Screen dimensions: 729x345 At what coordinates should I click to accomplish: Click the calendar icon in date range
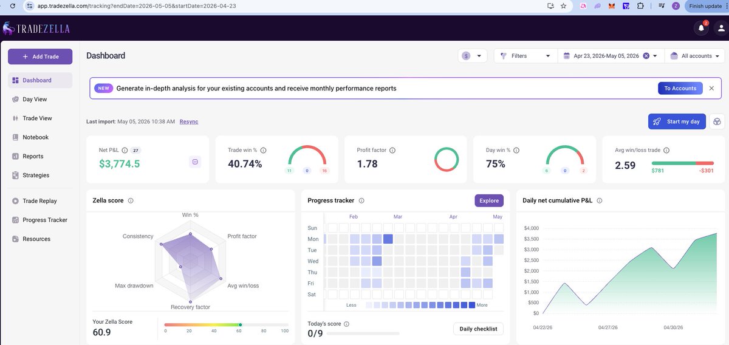tap(566, 56)
